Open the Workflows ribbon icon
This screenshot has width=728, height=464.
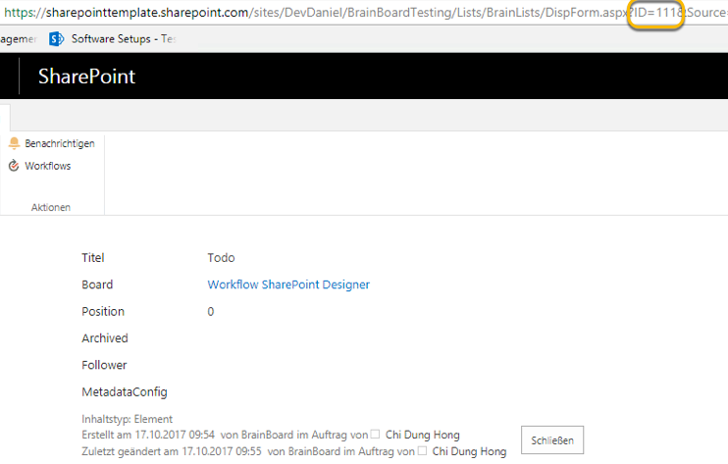click(14, 166)
